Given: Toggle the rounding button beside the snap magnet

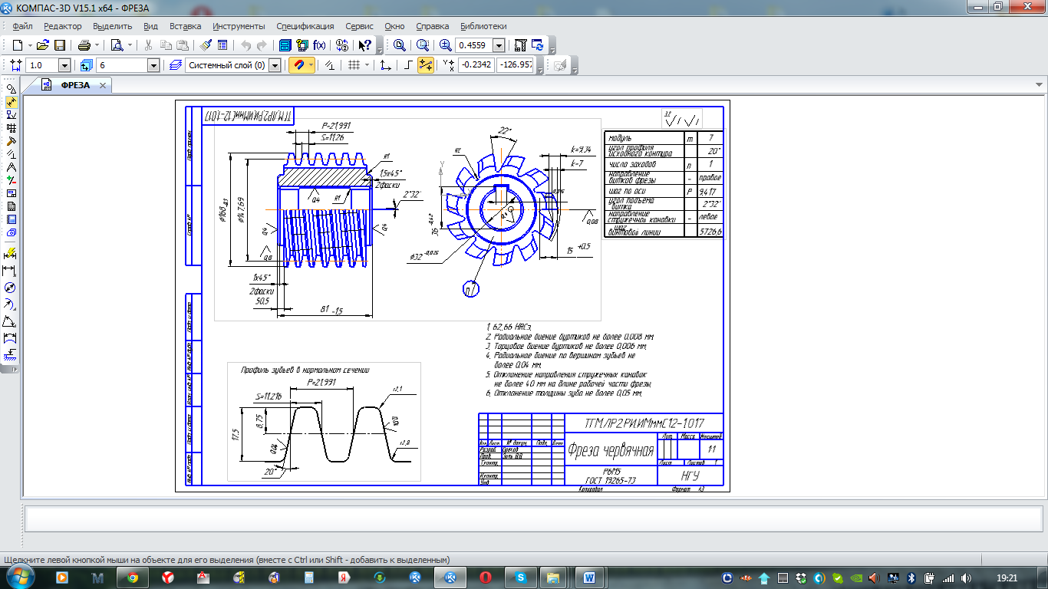Looking at the screenshot, I should (330, 65).
